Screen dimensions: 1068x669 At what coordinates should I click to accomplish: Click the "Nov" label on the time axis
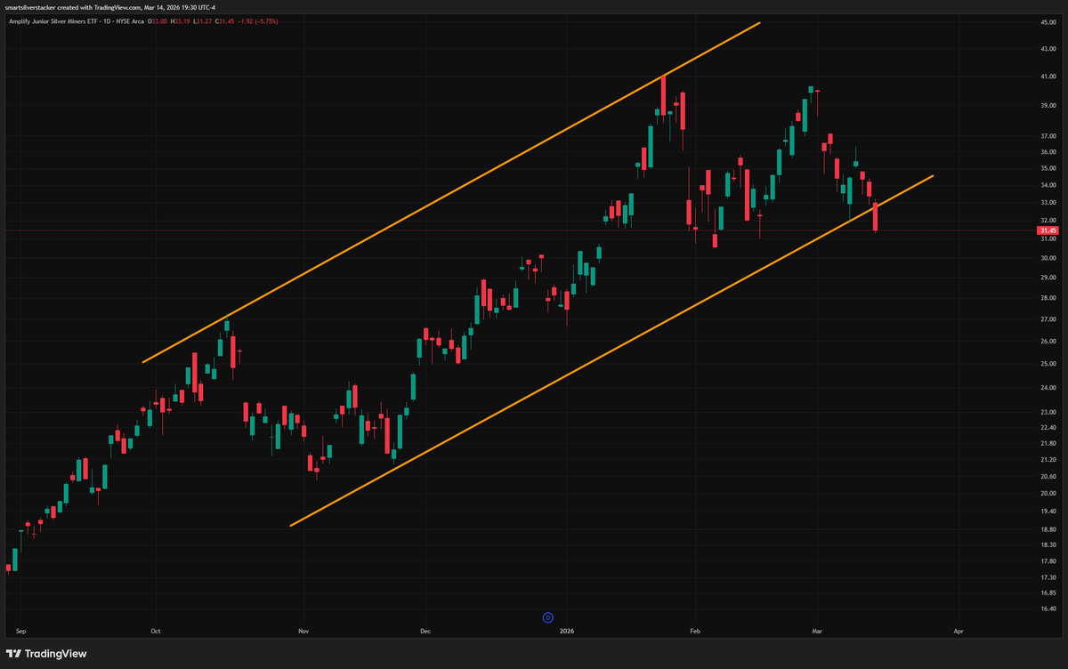[x=303, y=631]
